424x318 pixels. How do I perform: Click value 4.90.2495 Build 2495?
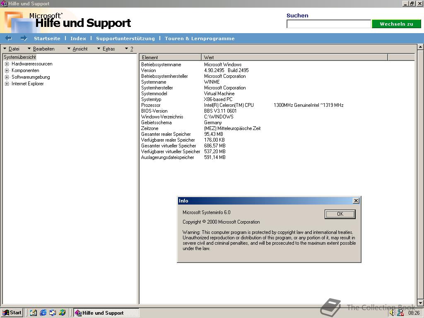[x=226, y=70]
